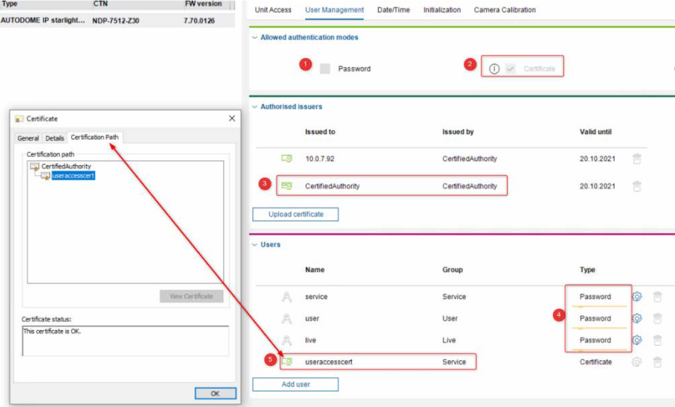Click the Upload certificate button
Image resolution: width=675 pixels, height=407 pixels.
pyautogui.click(x=295, y=214)
